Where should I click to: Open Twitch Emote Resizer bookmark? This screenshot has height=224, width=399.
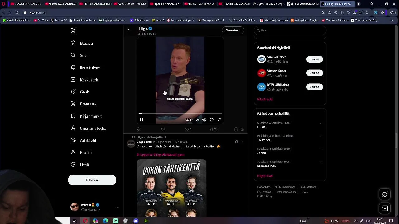point(83,21)
